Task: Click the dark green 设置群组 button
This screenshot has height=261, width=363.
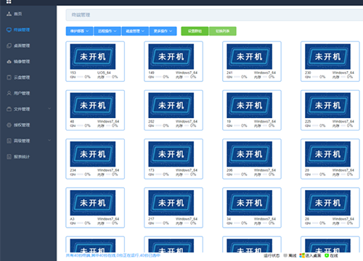Action: coord(195,31)
